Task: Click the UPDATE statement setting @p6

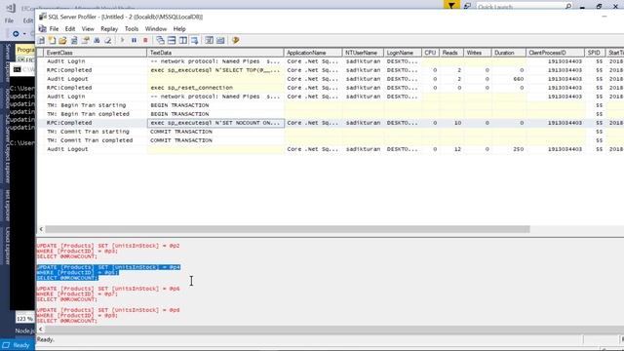Action: [108, 294]
